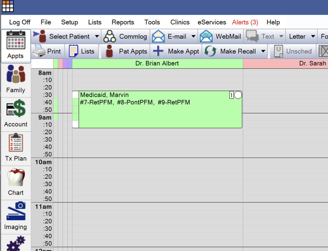The image size is (328, 251).
Task: Open the Help menu
Action: (273, 22)
